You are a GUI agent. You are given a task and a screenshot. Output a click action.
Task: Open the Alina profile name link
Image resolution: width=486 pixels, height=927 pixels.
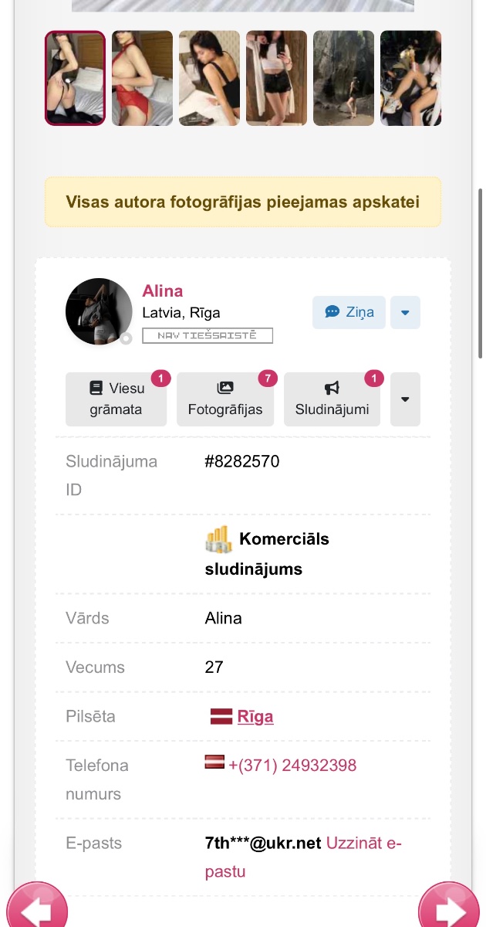pyautogui.click(x=163, y=290)
